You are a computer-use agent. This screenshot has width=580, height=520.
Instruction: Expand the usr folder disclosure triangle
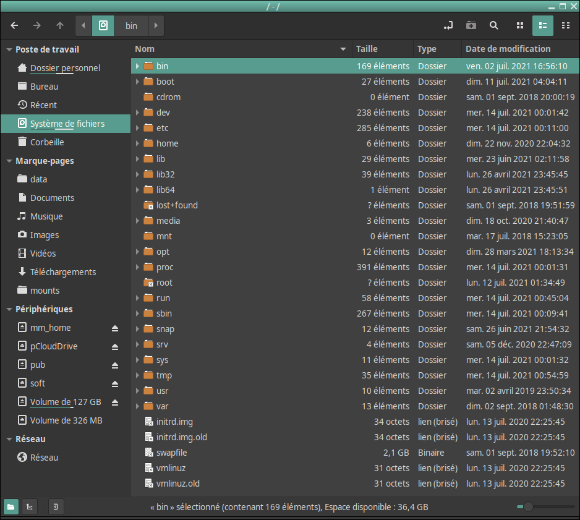coord(137,391)
